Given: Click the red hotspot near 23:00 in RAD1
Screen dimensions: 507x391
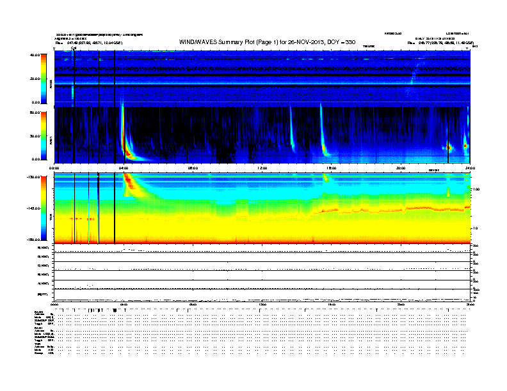Looking at the screenshot, I should (449, 148).
